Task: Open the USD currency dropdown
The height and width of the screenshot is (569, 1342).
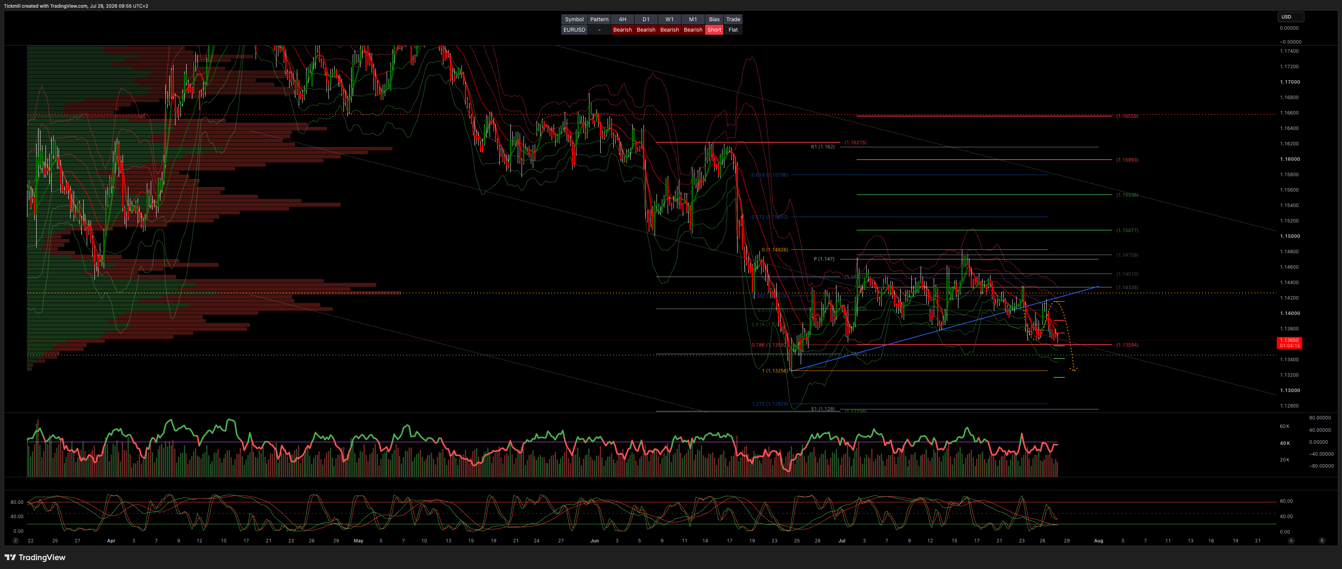Action: pyautogui.click(x=1290, y=17)
